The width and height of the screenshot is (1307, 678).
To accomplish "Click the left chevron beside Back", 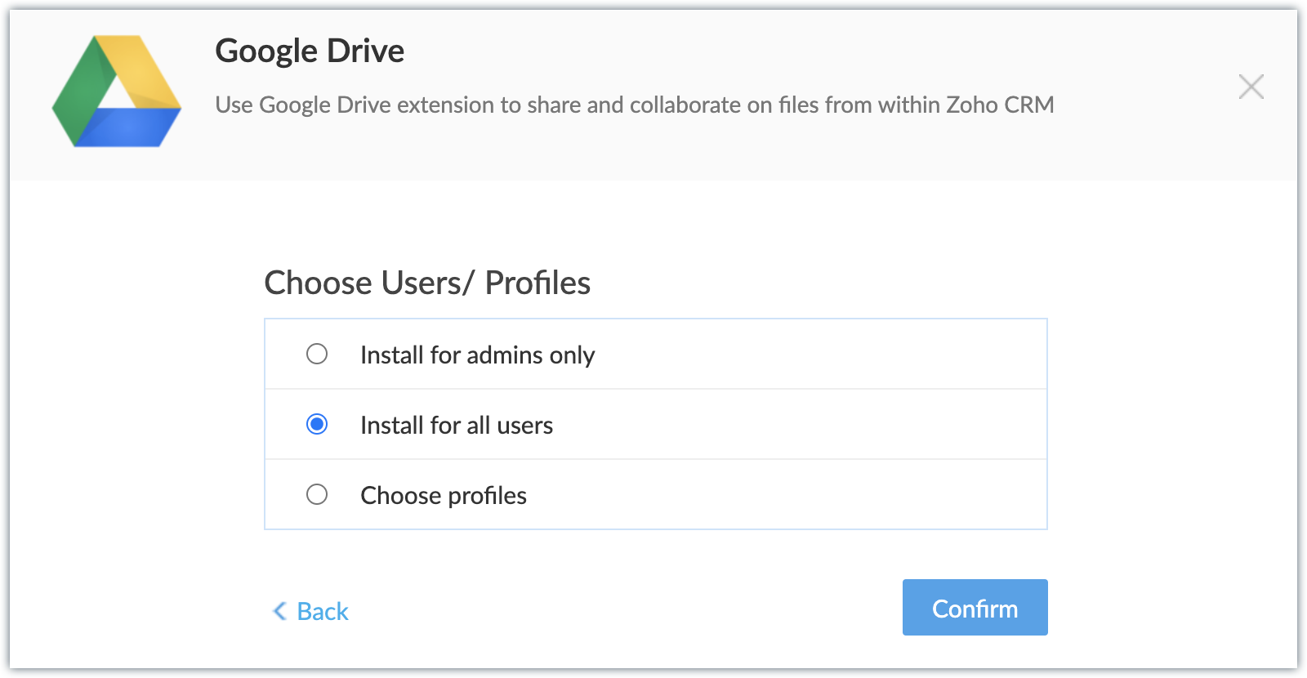I will (x=279, y=611).
